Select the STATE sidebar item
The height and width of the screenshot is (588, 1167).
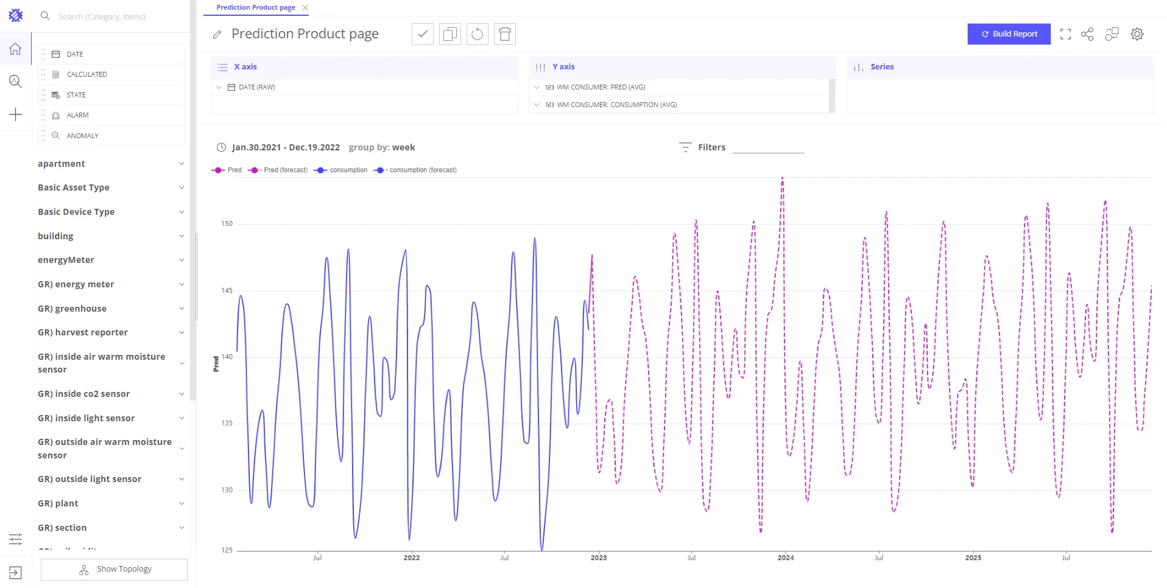pyautogui.click(x=111, y=95)
